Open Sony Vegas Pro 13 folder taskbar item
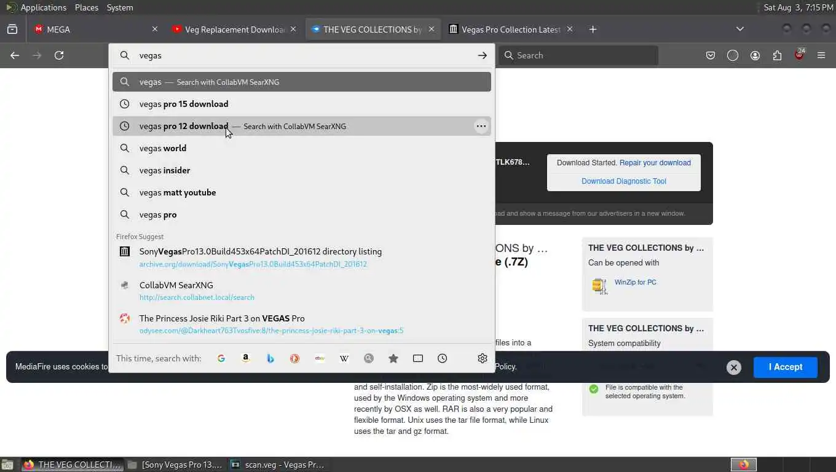This screenshot has height=472, width=836. 176,465
